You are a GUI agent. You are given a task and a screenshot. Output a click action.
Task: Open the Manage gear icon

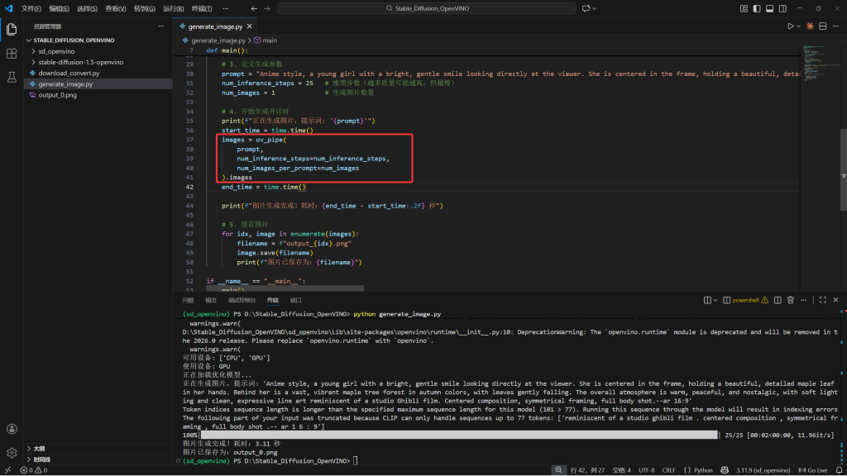click(12, 453)
